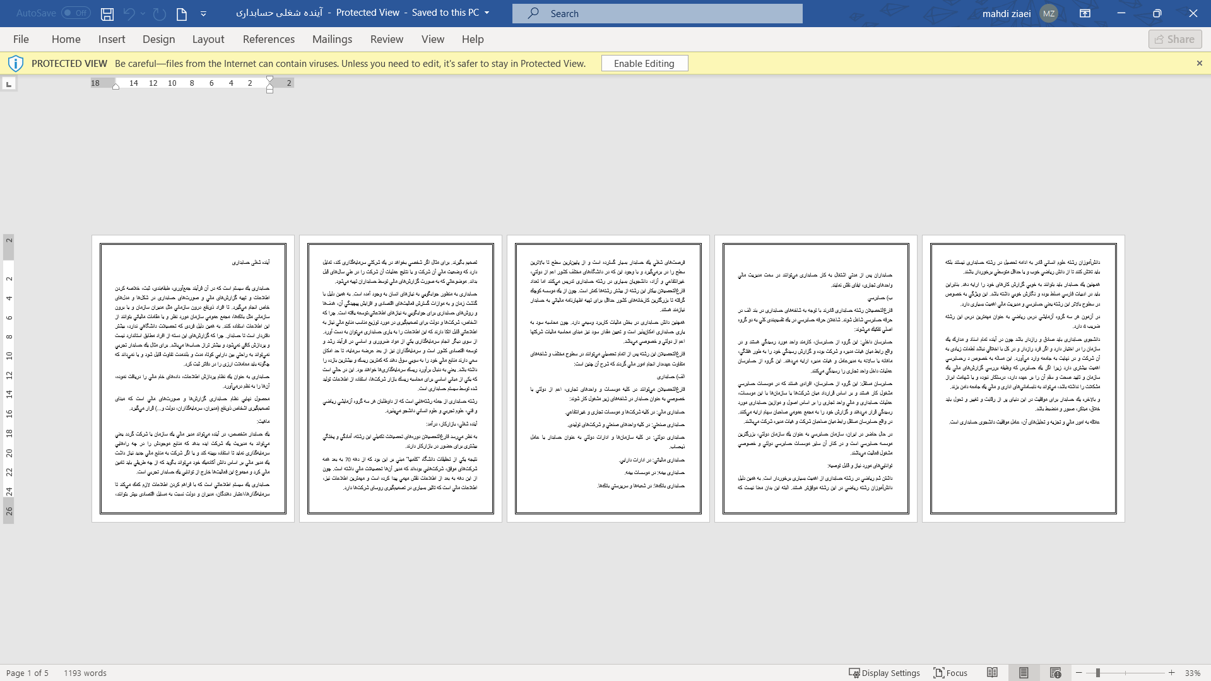Select the third document page
Image resolution: width=1211 pixels, height=681 pixels.
coord(608,379)
